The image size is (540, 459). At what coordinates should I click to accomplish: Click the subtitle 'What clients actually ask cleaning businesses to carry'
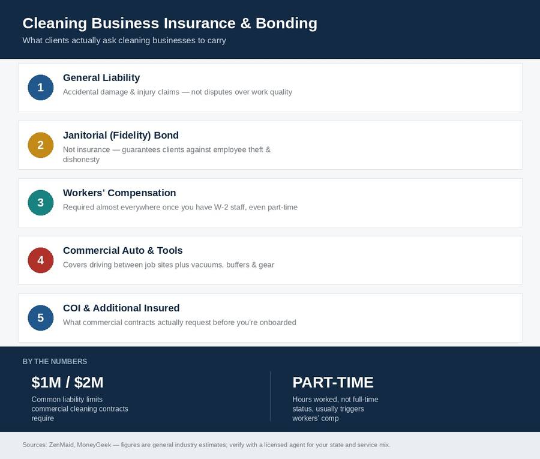point(124,40)
